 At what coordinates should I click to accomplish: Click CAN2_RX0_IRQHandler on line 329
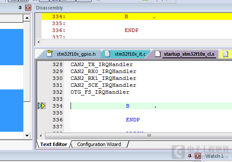coord(103,71)
